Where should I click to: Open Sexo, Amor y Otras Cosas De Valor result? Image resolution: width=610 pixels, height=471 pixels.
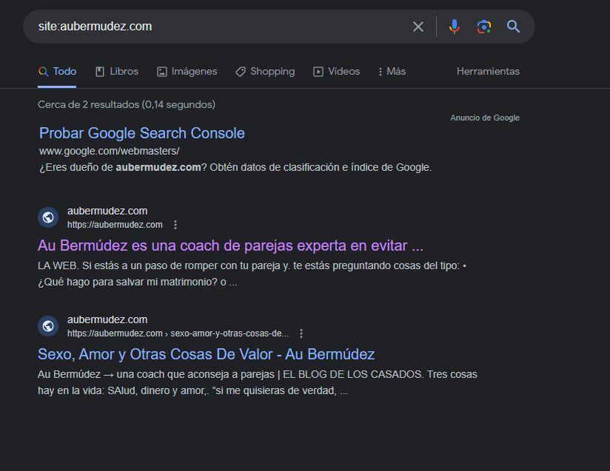pyautogui.click(x=207, y=354)
